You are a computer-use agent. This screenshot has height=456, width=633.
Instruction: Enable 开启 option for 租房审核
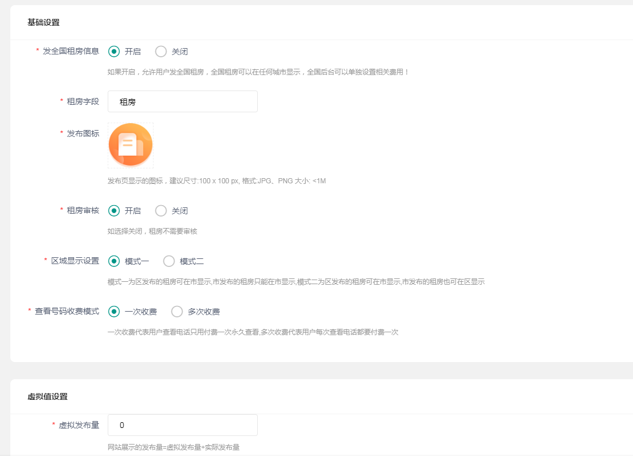[114, 211]
